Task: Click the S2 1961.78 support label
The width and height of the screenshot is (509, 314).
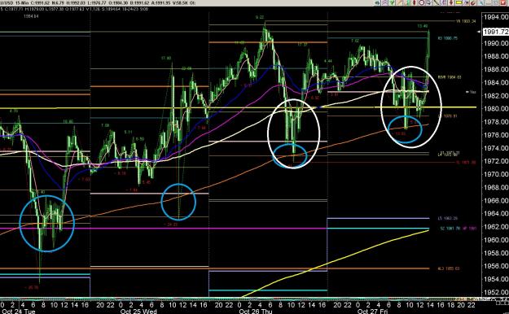Action: (450, 229)
